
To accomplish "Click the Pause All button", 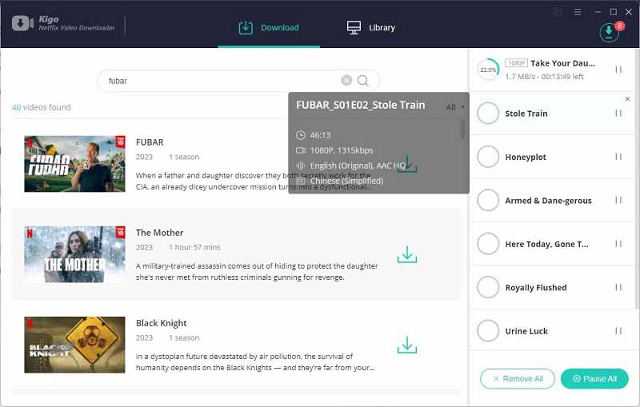I will coord(594,379).
